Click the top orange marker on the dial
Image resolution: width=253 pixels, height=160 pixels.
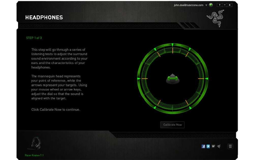[173, 50]
